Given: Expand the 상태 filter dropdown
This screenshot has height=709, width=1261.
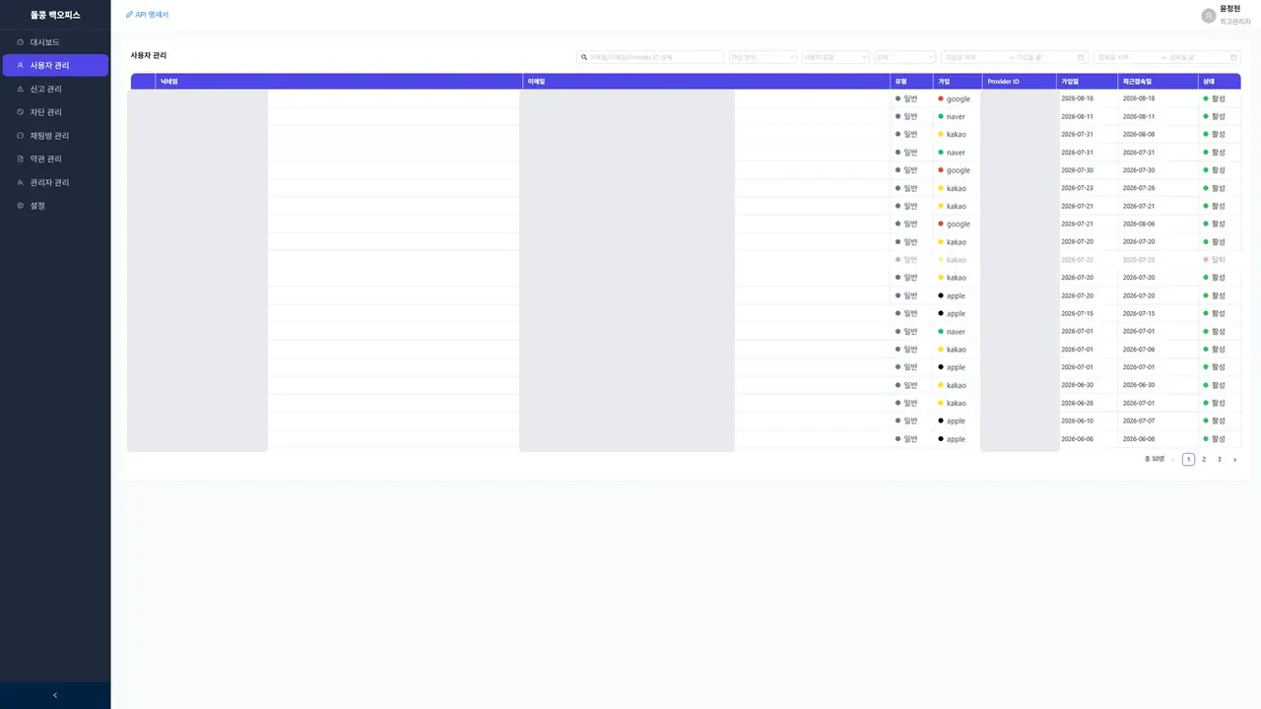Looking at the screenshot, I should pos(905,57).
